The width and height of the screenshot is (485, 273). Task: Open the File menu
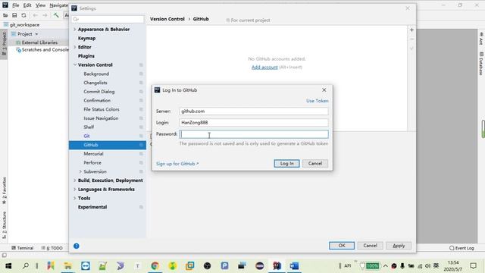click(x=15, y=5)
